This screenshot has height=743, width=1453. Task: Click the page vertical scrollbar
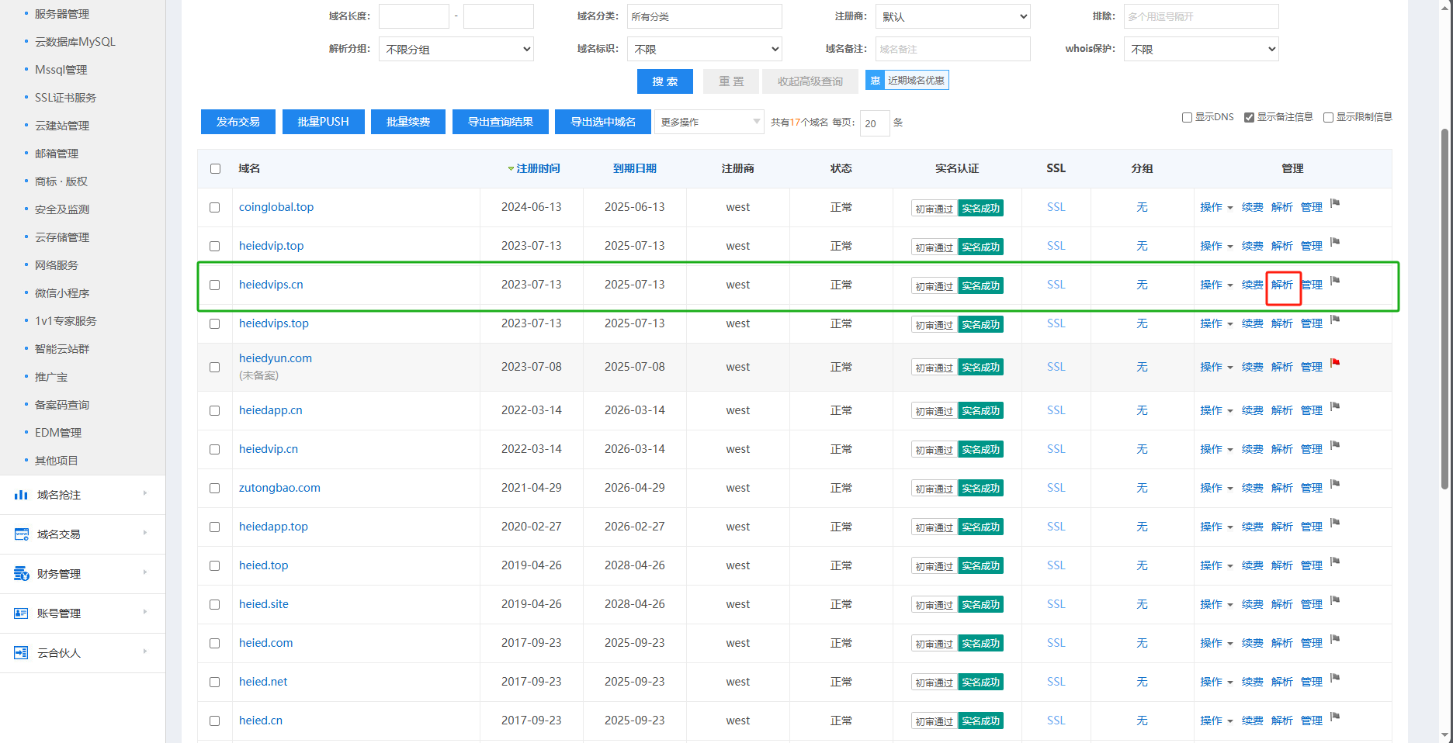(1444, 309)
